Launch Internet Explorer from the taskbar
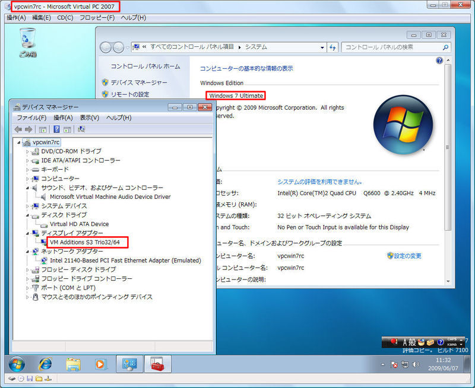This screenshot has height=388, width=475. pyautogui.click(x=45, y=364)
